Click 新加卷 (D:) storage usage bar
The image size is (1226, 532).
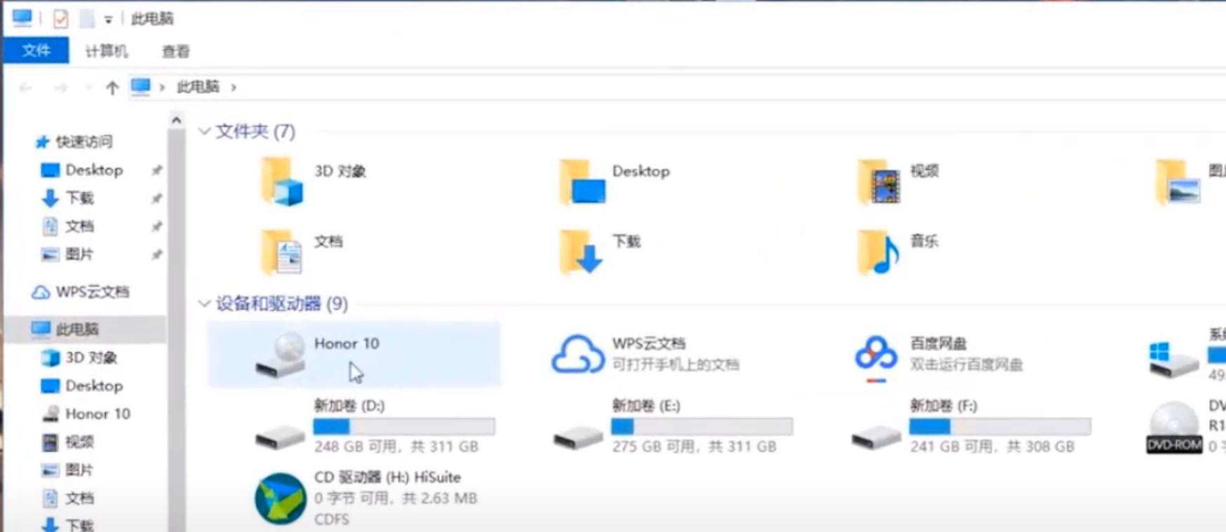403,426
